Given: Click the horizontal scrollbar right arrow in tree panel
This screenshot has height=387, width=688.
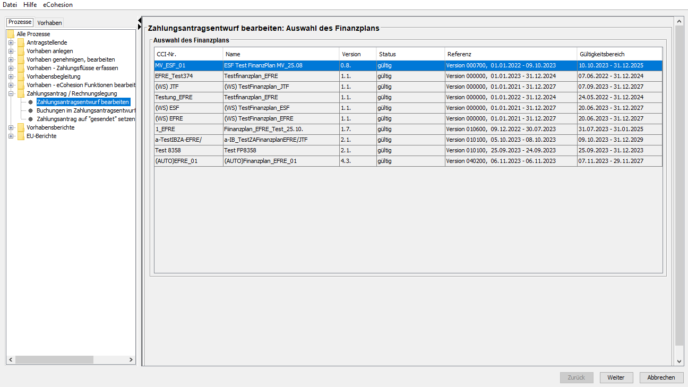Looking at the screenshot, I should coord(131,360).
